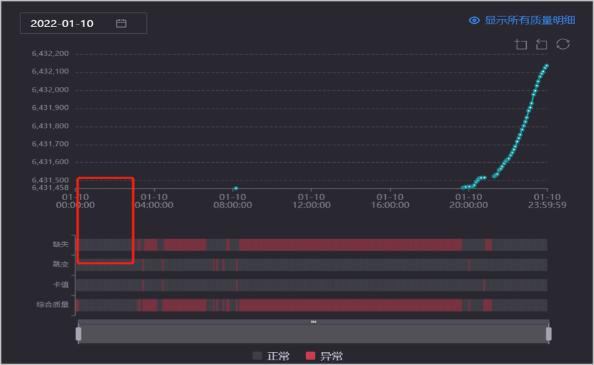Click the middle of the zoom slider bar
This screenshot has width=594, height=365.
pos(313,334)
